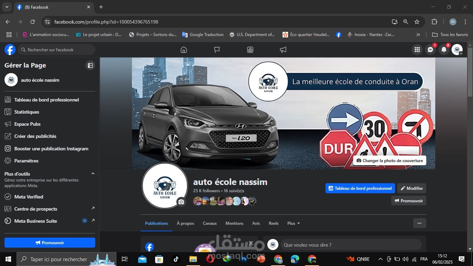Image resolution: width=473 pixels, height=266 pixels.
Task: Open the Chrome profile avatar
Action: [453, 22]
